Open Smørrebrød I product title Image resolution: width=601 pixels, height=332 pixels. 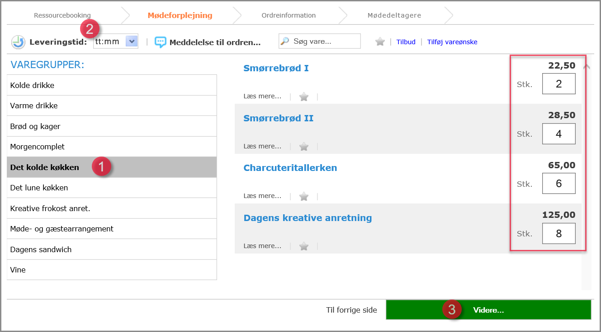click(x=276, y=68)
